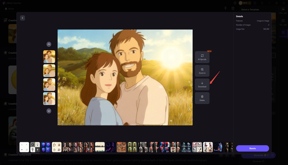Go back using the left arrow button
The height and width of the screenshot is (165, 288).
click(22, 18)
